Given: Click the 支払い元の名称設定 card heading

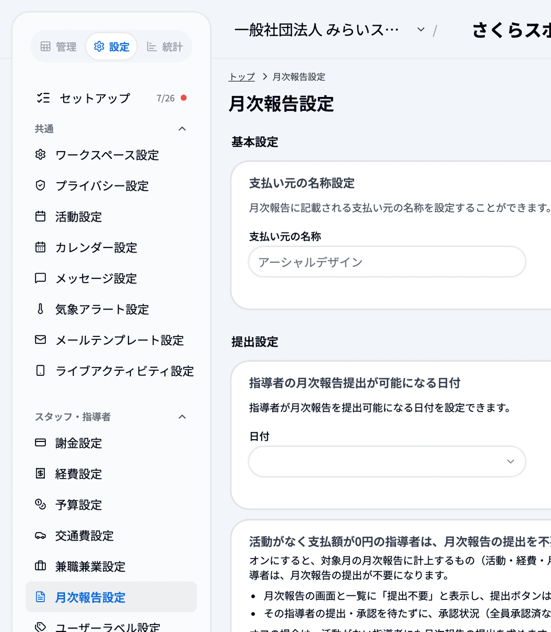Looking at the screenshot, I should point(302,183).
